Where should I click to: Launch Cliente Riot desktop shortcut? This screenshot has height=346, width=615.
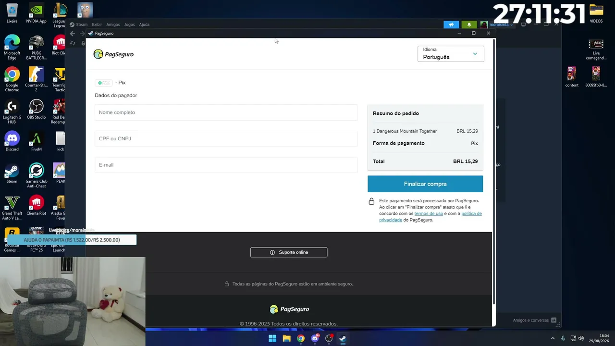[x=36, y=206]
